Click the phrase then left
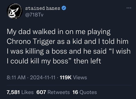Image resolution: width=136 pixels, height=99 pixels. pos(87,61)
